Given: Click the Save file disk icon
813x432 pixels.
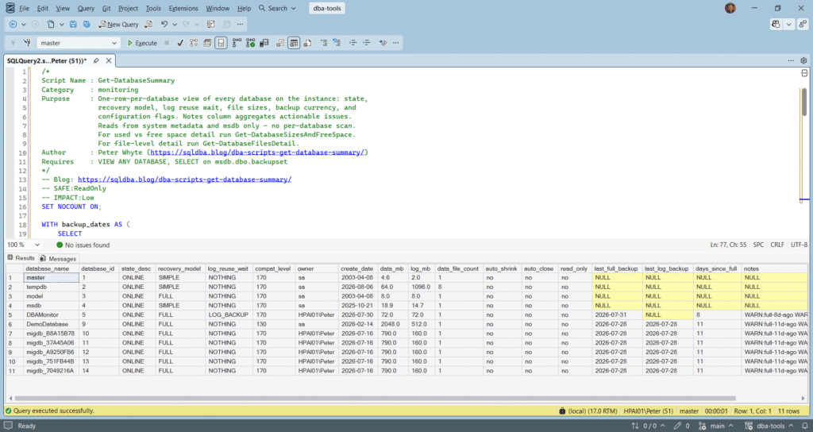Looking at the screenshot, I should tap(73, 25).
